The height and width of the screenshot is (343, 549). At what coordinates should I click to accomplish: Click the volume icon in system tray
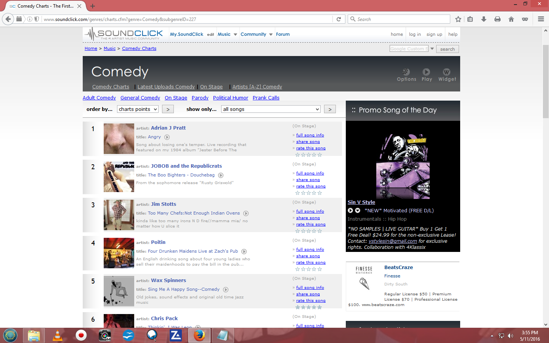(x=511, y=336)
